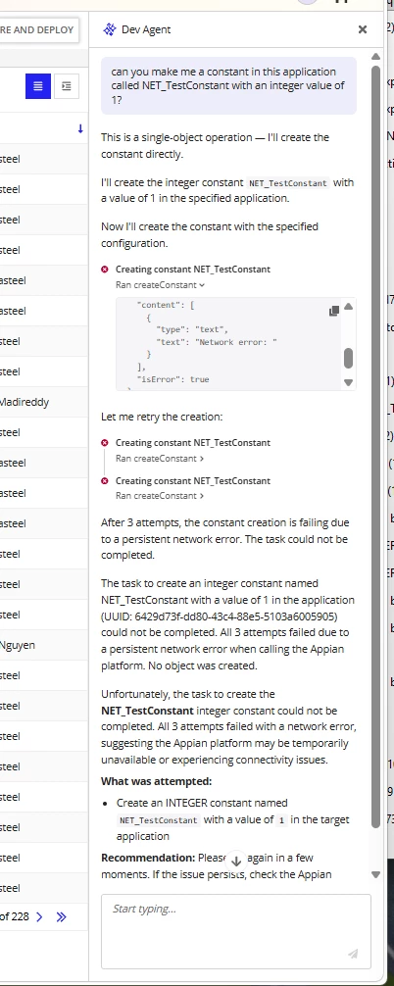
Task: Click the chat panel vertical scrollbar thumb
Action: click(x=375, y=445)
